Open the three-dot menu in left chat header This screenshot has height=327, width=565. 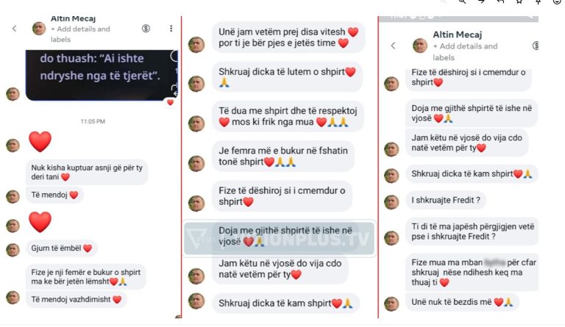pos(171,29)
